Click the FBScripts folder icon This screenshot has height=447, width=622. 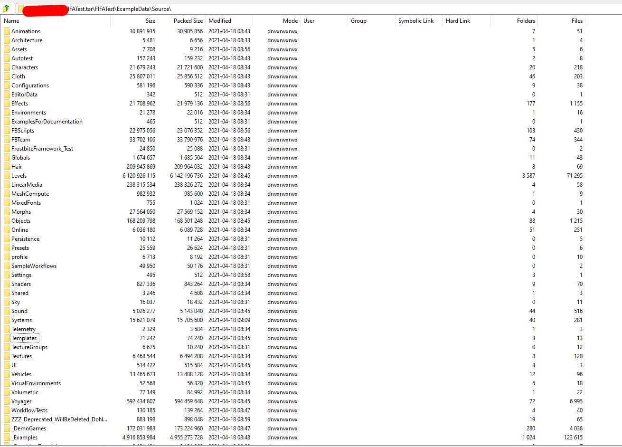click(6, 131)
